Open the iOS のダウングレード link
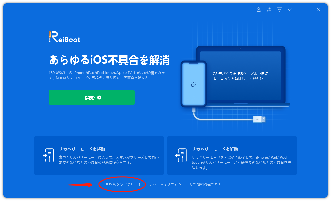Screen dimensions: 331x201 click(x=124, y=184)
